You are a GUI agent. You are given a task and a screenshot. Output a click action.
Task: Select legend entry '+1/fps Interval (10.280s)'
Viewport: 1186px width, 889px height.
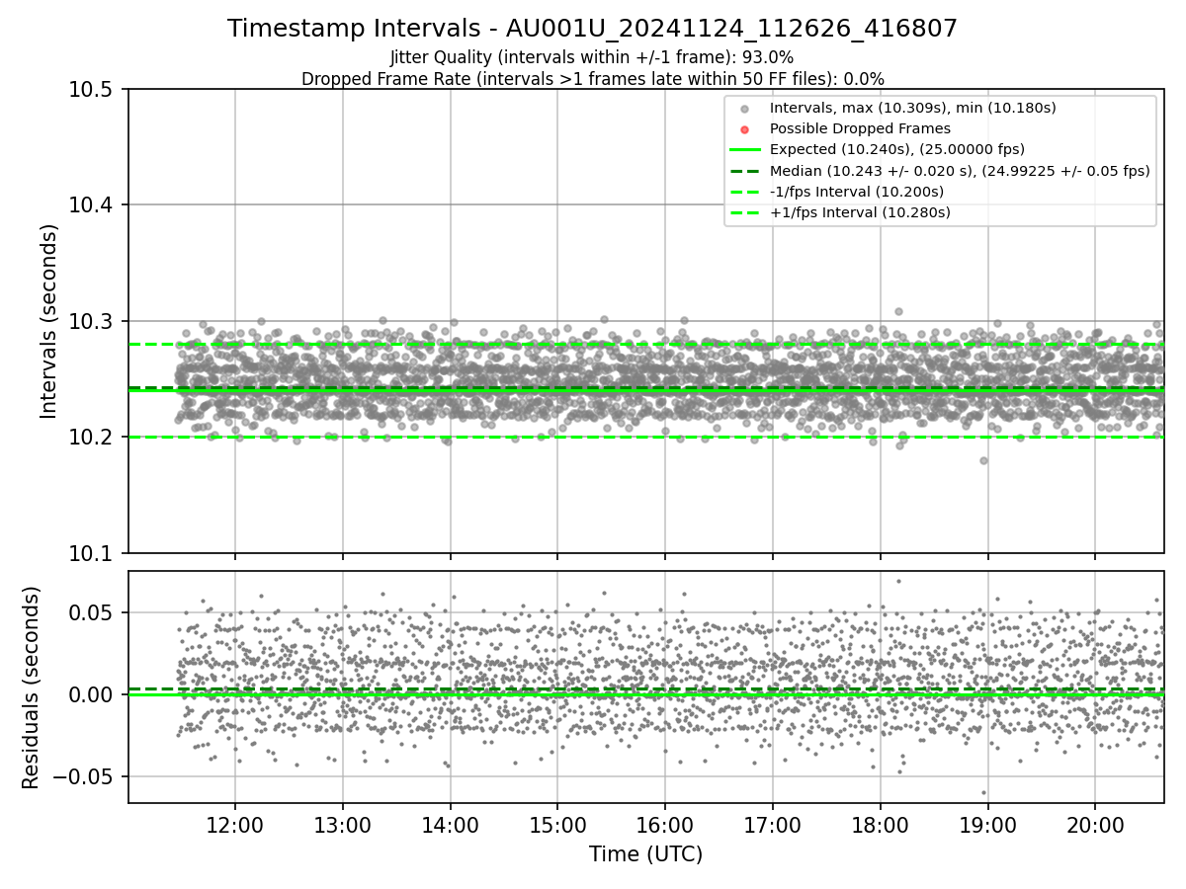click(x=860, y=211)
